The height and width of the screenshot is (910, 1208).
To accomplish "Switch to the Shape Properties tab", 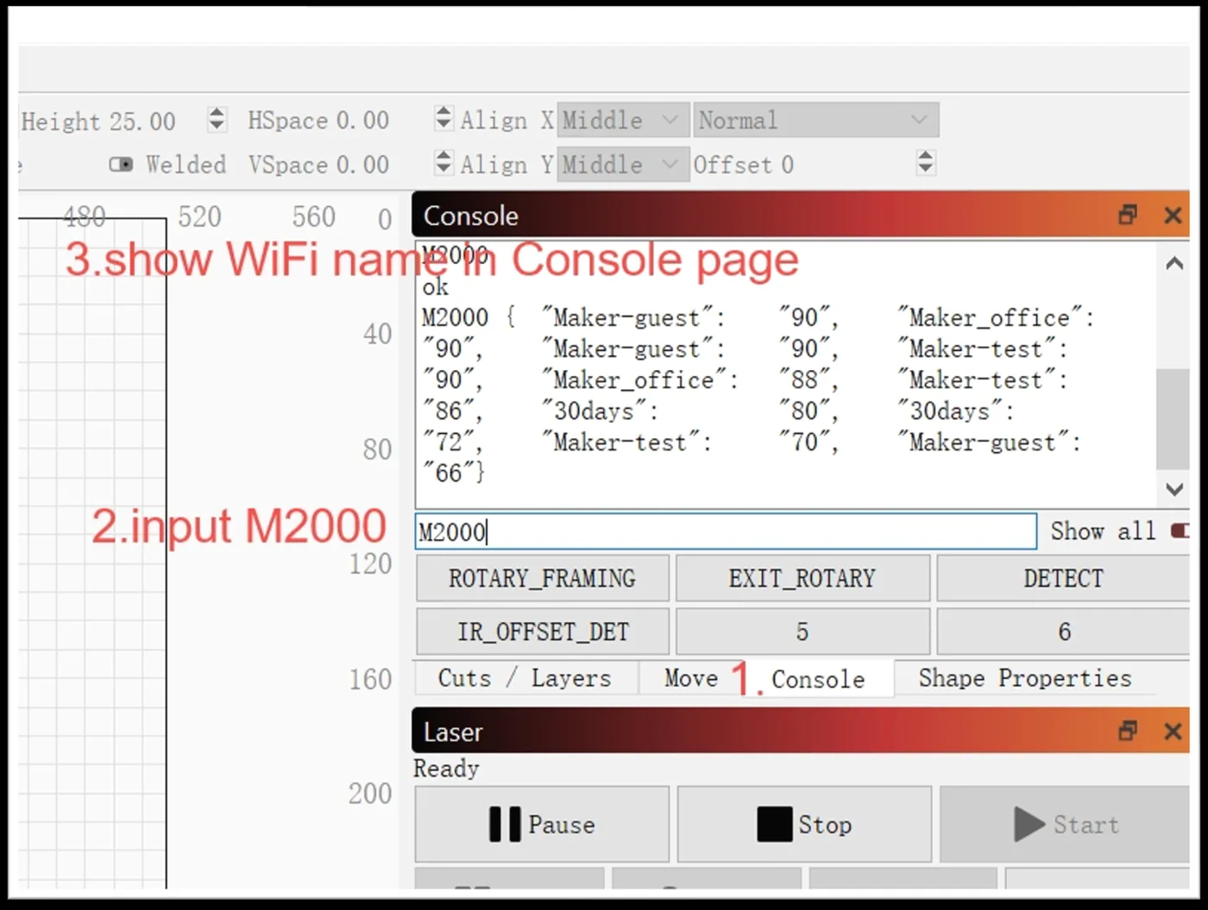I will [x=1025, y=678].
